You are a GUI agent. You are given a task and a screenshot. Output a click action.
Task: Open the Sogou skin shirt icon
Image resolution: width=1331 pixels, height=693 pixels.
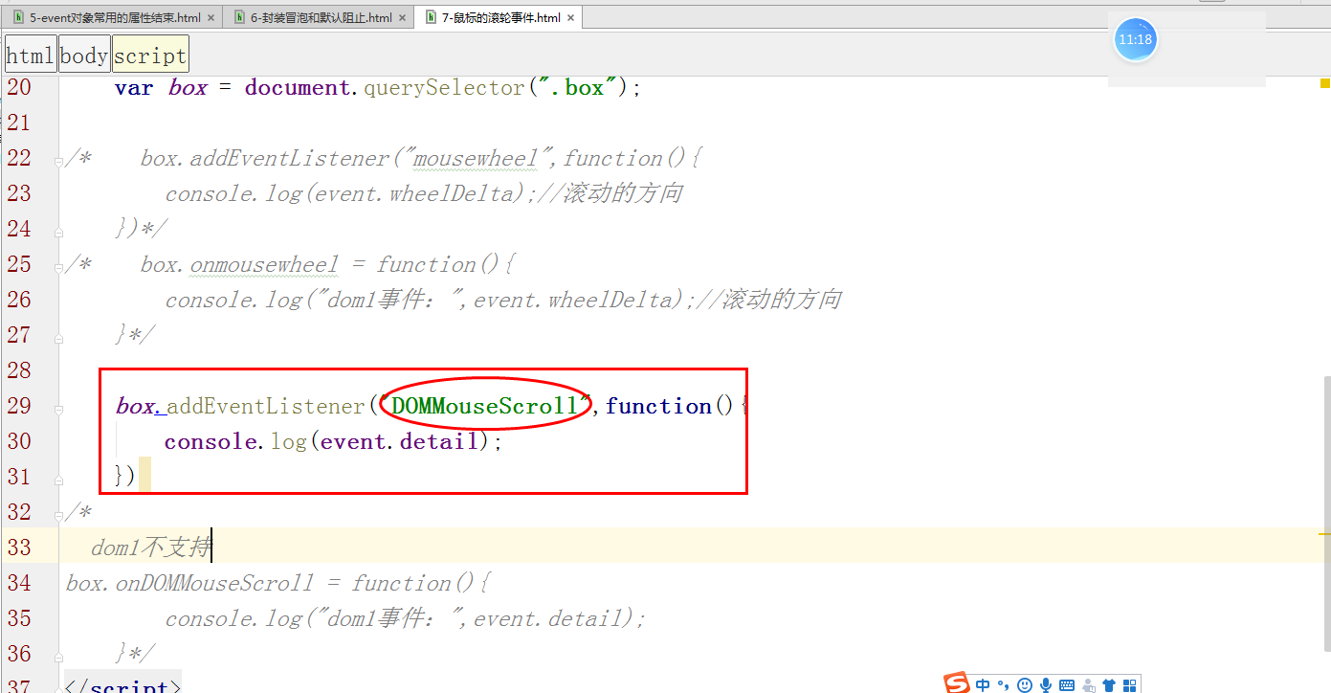(1108, 683)
